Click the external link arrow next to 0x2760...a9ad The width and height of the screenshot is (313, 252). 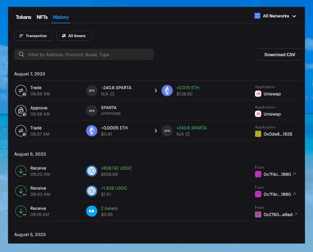point(295,215)
